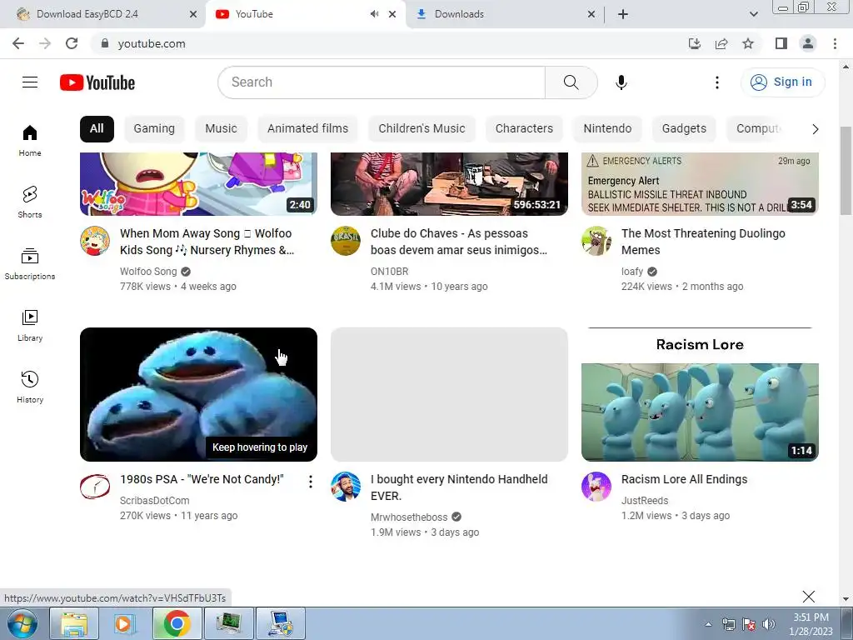The image size is (853, 640).
Task: Open Wolfoo Song channel avatar
Action: pyautogui.click(x=95, y=241)
